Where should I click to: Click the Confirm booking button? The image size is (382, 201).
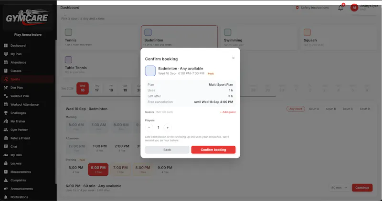pos(213,150)
